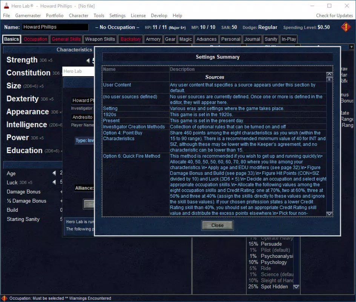The image size is (356, 302).
Task: Open the File menu
Action: (6, 15)
